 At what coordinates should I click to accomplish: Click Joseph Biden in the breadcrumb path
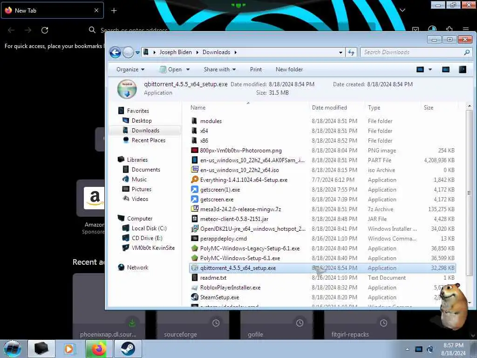[176, 52]
